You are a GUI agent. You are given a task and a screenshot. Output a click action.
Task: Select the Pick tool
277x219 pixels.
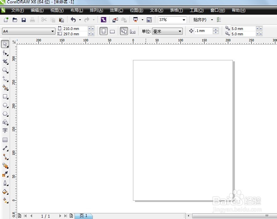[5, 44]
